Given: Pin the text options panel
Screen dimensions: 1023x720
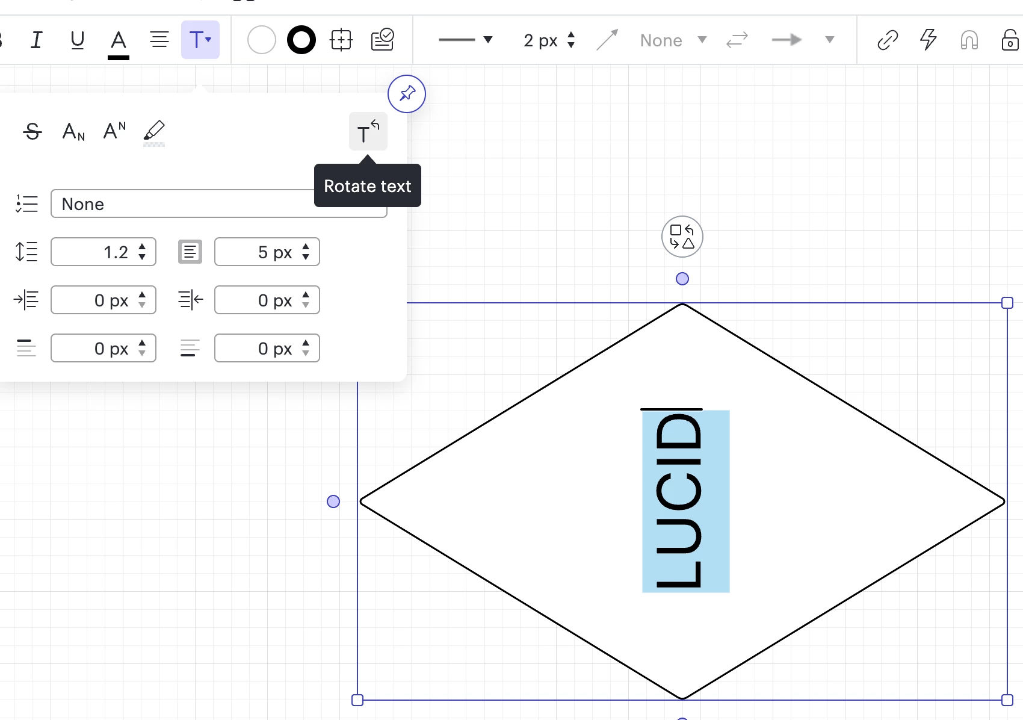Looking at the screenshot, I should [407, 94].
